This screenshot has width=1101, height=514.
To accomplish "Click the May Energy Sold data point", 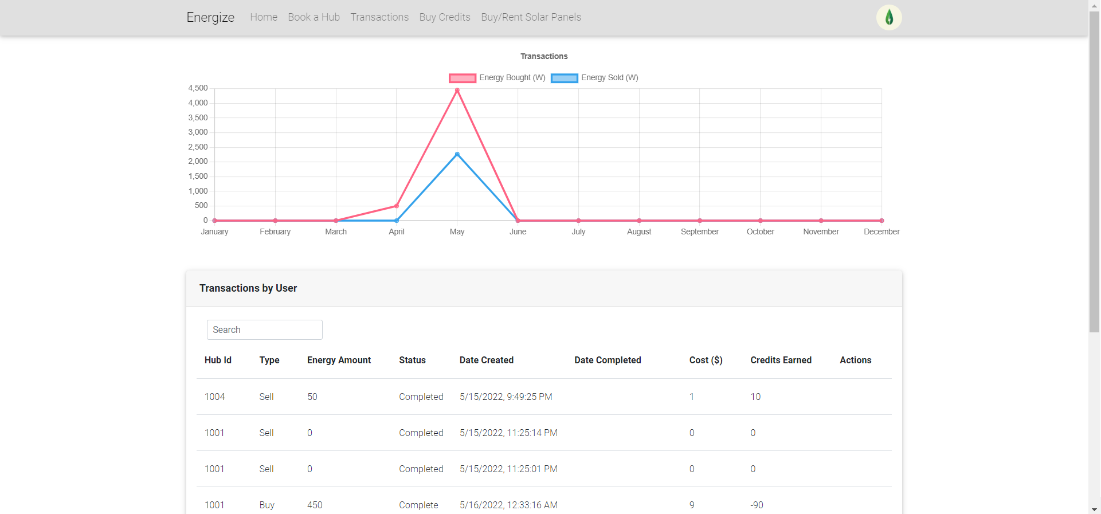I will pyautogui.click(x=457, y=154).
